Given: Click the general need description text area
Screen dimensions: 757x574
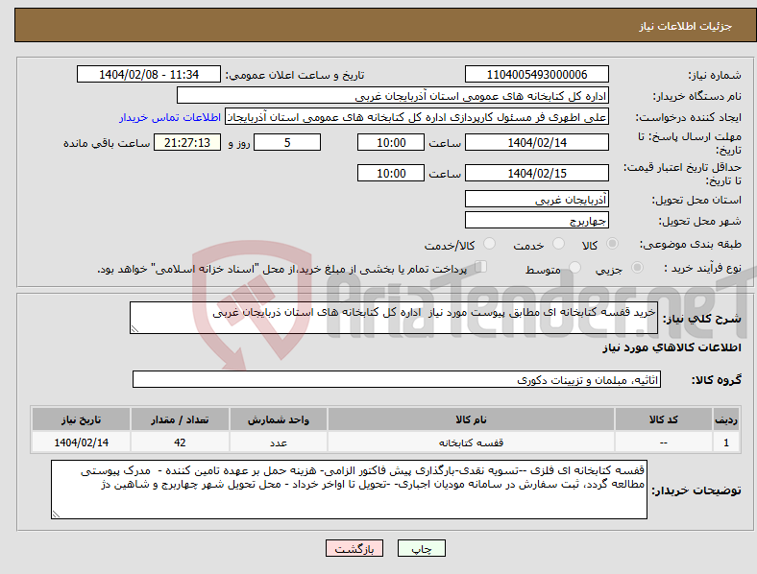Looking at the screenshot, I should click(394, 318).
